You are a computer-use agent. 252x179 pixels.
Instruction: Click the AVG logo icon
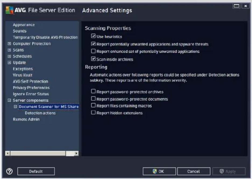[x=9, y=10]
